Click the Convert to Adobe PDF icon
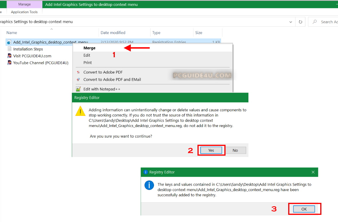Image resolution: width=338 pixels, height=222 pixels. click(78, 72)
